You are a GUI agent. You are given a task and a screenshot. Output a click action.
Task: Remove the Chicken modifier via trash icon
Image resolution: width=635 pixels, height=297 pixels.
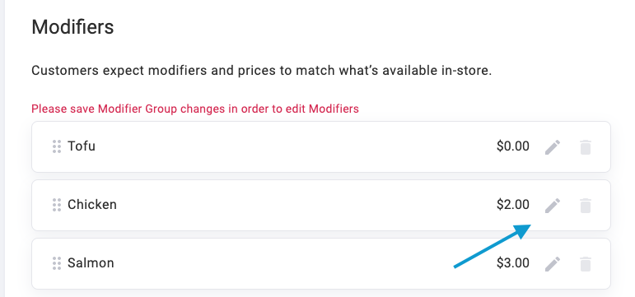click(x=586, y=206)
